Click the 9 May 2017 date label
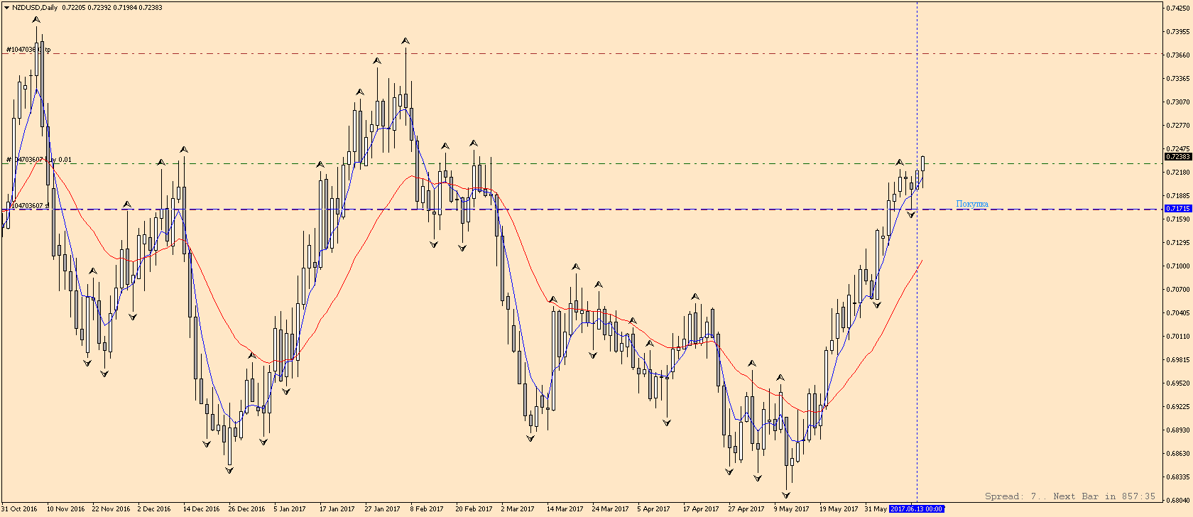The image size is (1193, 517). coord(791,509)
